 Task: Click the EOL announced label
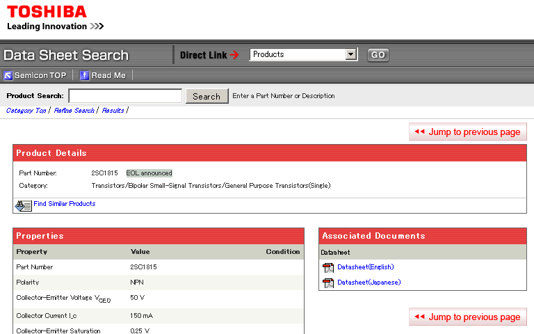pyautogui.click(x=149, y=173)
